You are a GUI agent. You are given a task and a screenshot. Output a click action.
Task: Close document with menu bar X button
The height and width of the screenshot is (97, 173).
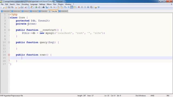[x=171, y=4]
